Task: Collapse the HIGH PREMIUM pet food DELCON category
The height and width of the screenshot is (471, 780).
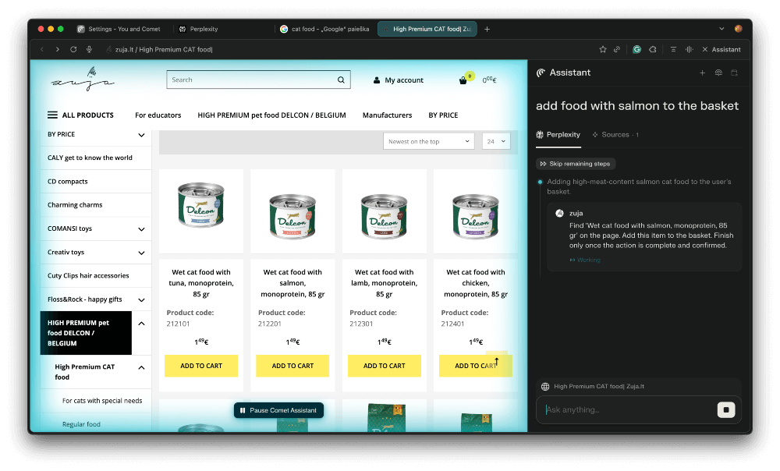Action: click(x=141, y=324)
